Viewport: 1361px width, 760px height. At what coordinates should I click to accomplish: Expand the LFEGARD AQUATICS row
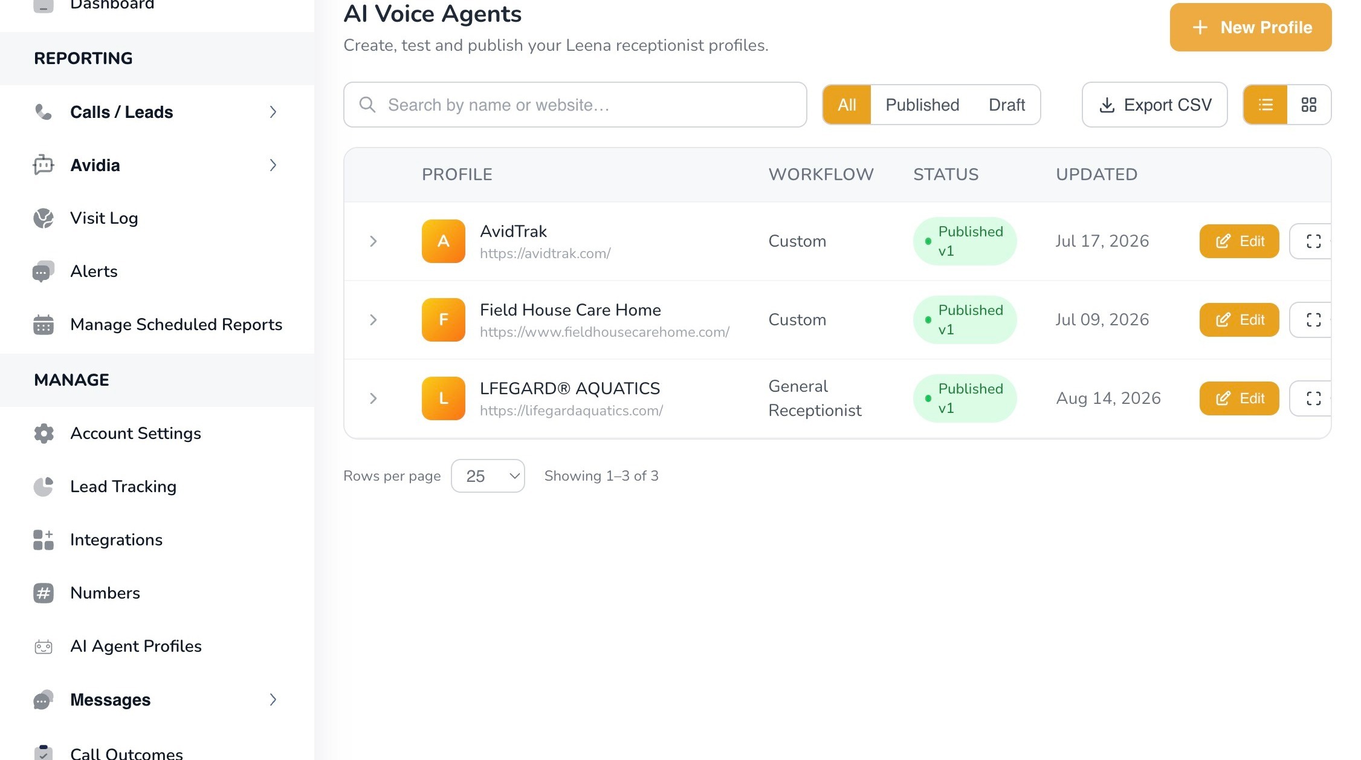(x=373, y=398)
